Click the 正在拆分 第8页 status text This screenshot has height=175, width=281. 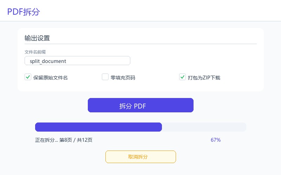click(x=64, y=140)
